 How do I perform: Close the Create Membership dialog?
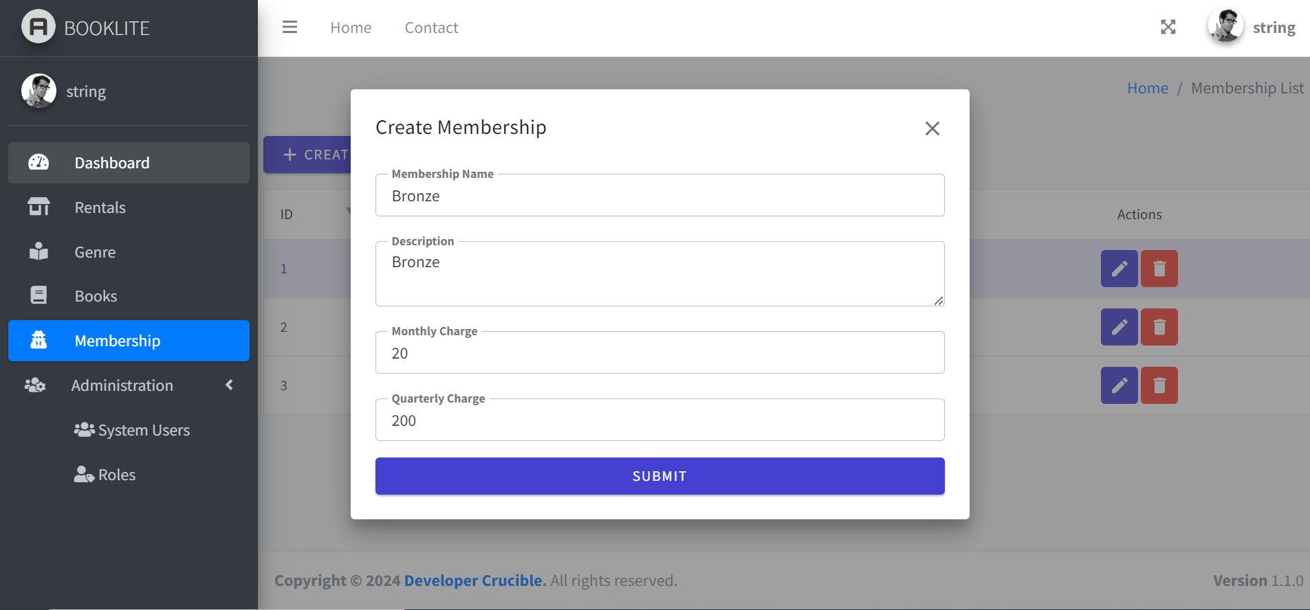pos(932,128)
